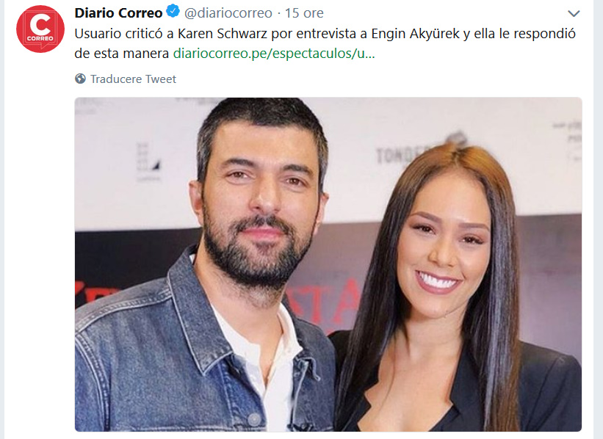Click the globe icon beside Traducere Tweet

click(x=80, y=79)
